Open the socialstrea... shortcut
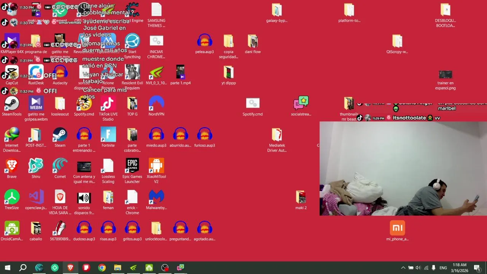This screenshot has height=274, width=487. coord(301,107)
